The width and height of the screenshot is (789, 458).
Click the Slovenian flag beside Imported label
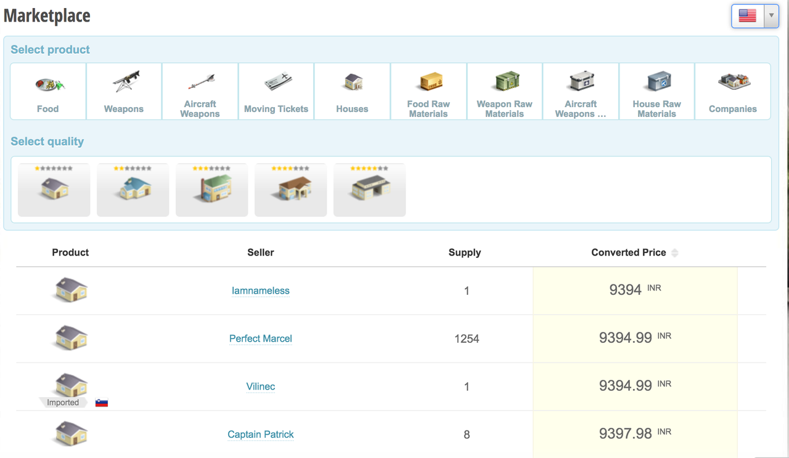click(102, 403)
